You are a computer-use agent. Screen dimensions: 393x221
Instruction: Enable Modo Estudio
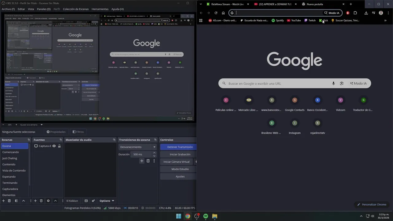coord(178,169)
